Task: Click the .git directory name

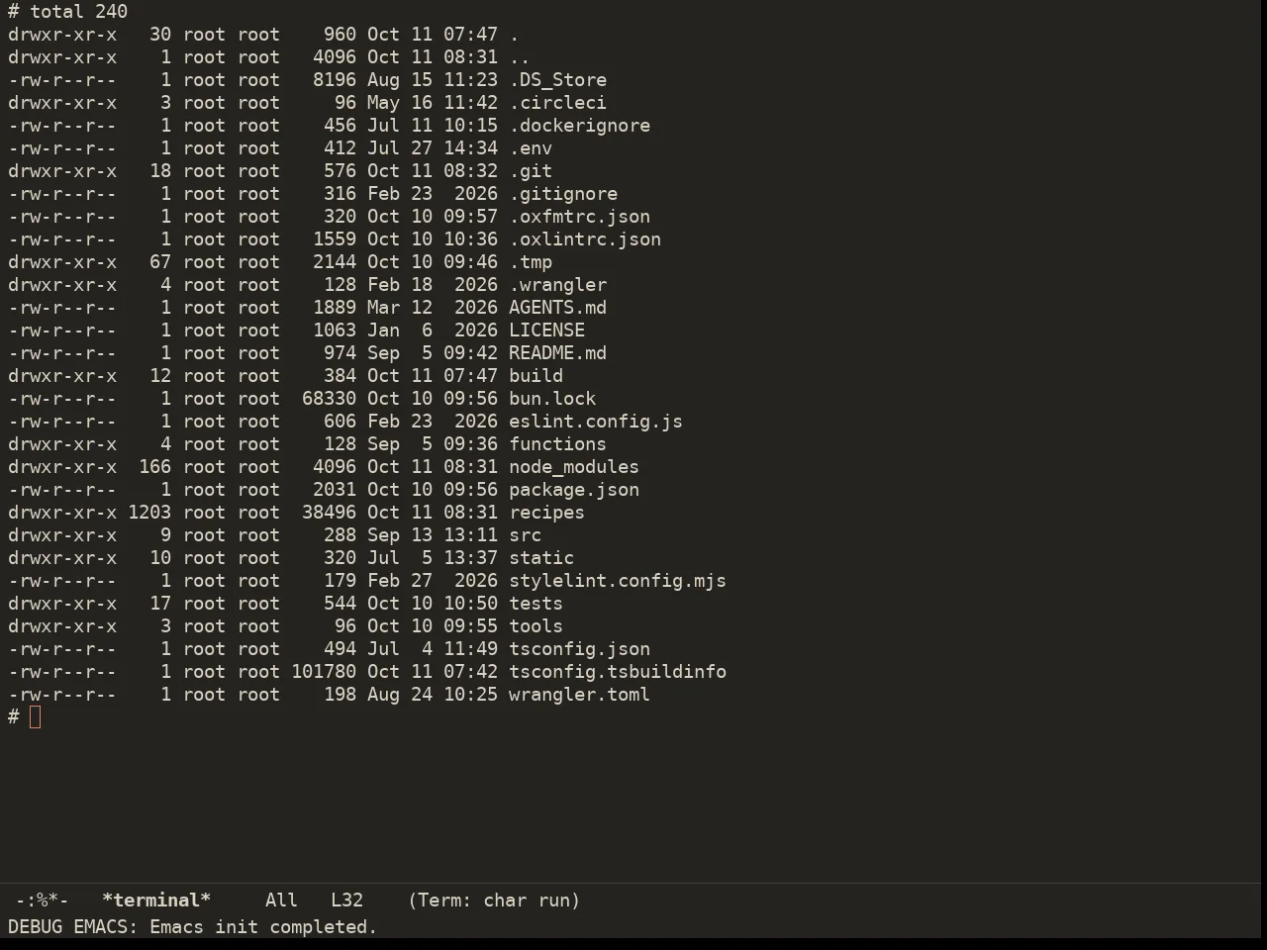Action: [531, 171]
